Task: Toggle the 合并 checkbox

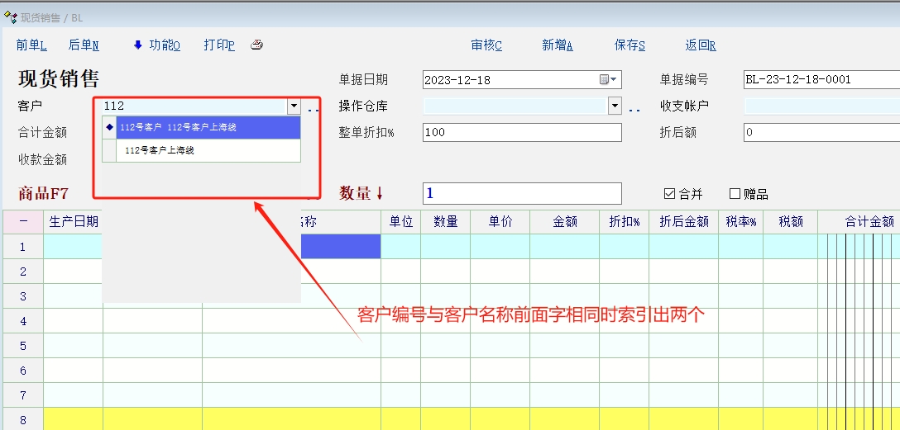Action: pyautogui.click(x=669, y=194)
